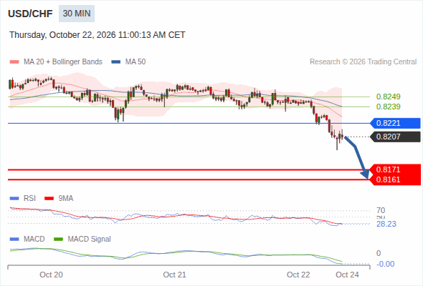
Task: Click the RSI 70 level label
Action: [381, 210]
